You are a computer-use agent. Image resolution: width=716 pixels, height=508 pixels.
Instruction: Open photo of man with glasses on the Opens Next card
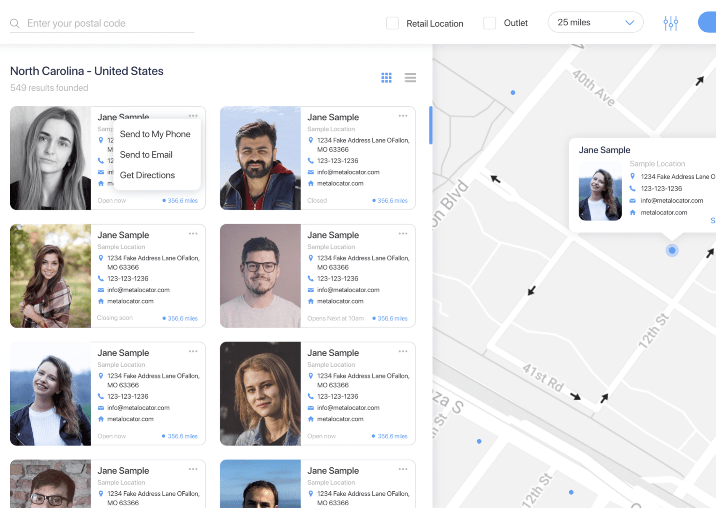coord(260,276)
